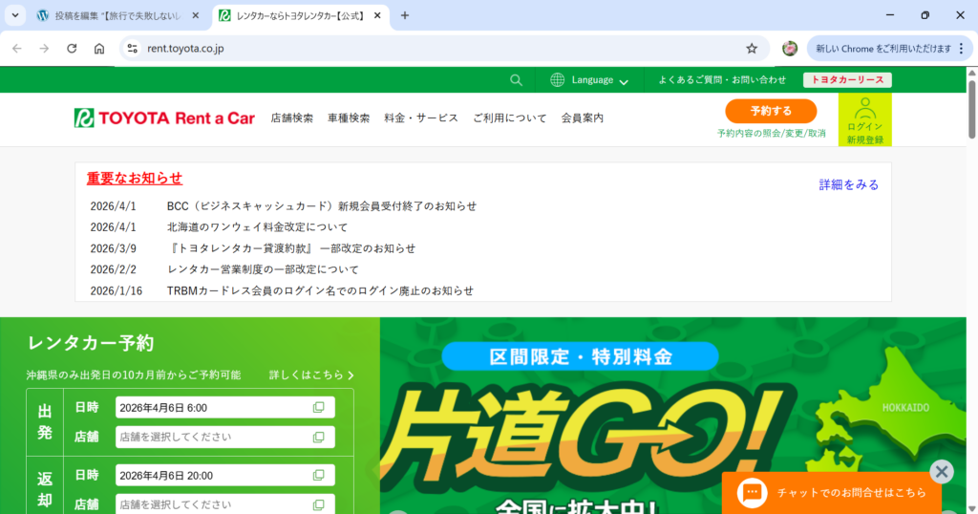
Task: Click the login person icon
Action: 864,108
